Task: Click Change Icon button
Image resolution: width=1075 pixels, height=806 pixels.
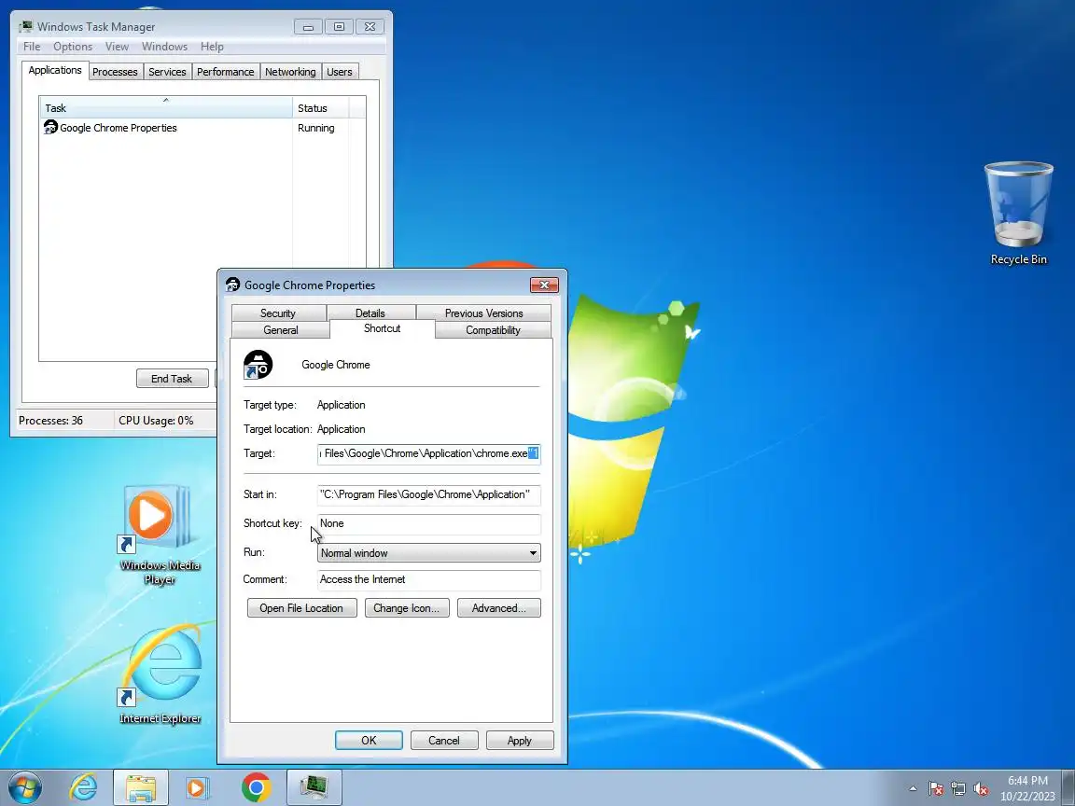Action: 407,608
